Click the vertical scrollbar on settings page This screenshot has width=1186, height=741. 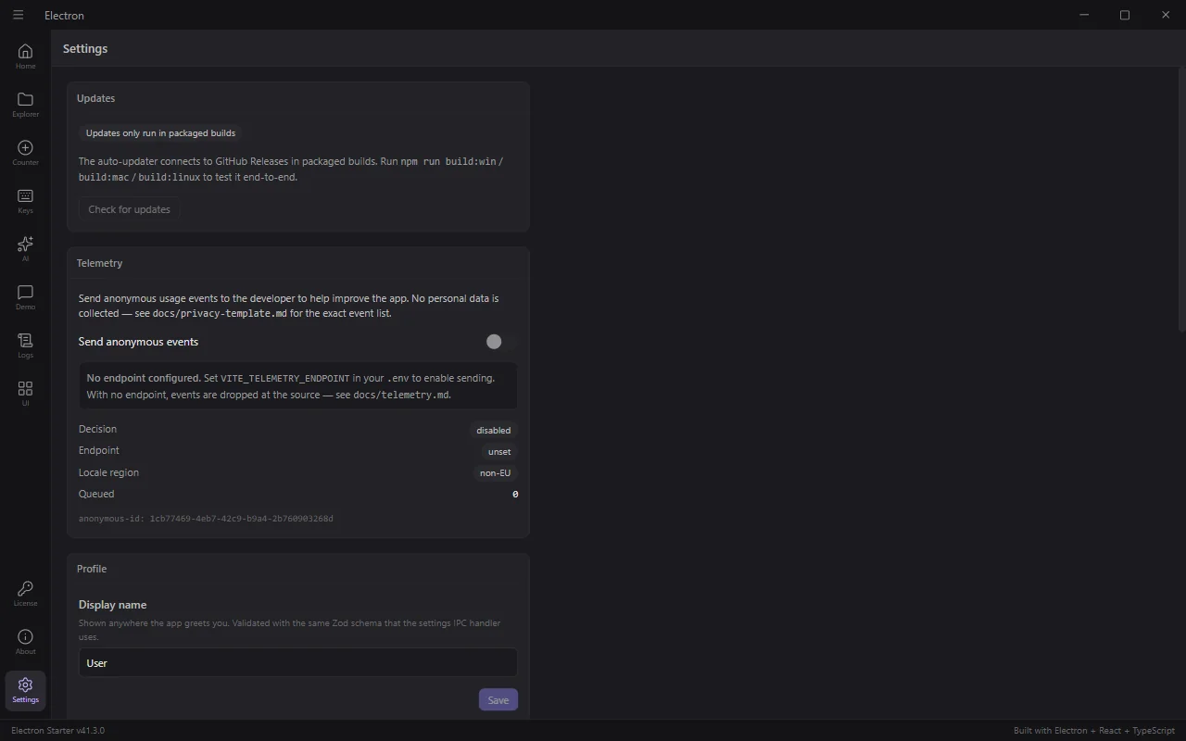coord(1181,199)
